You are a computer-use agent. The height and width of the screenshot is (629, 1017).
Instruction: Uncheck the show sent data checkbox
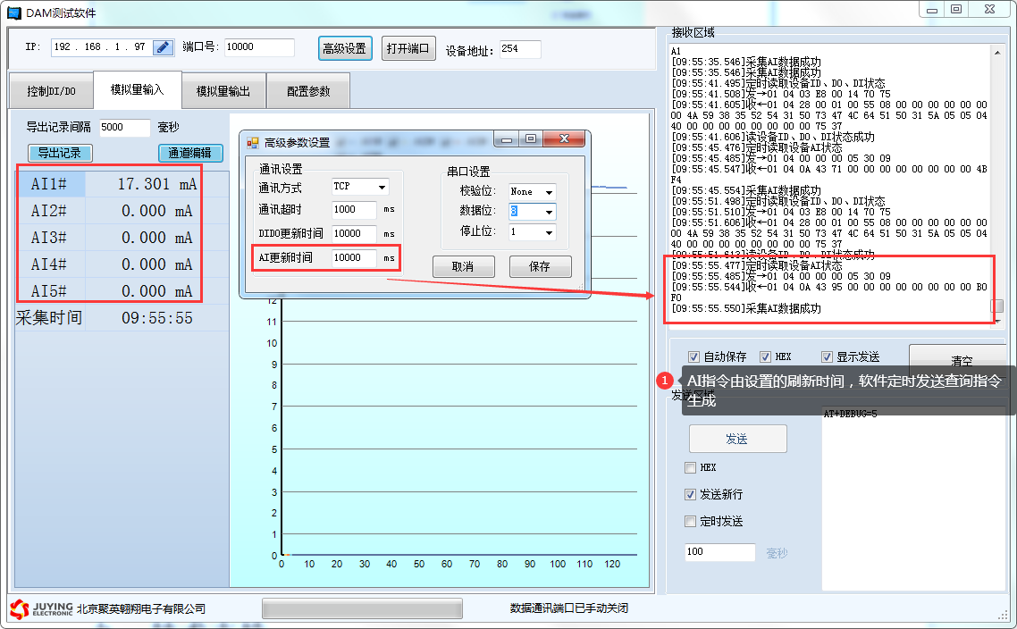click(x=827, y=356)
